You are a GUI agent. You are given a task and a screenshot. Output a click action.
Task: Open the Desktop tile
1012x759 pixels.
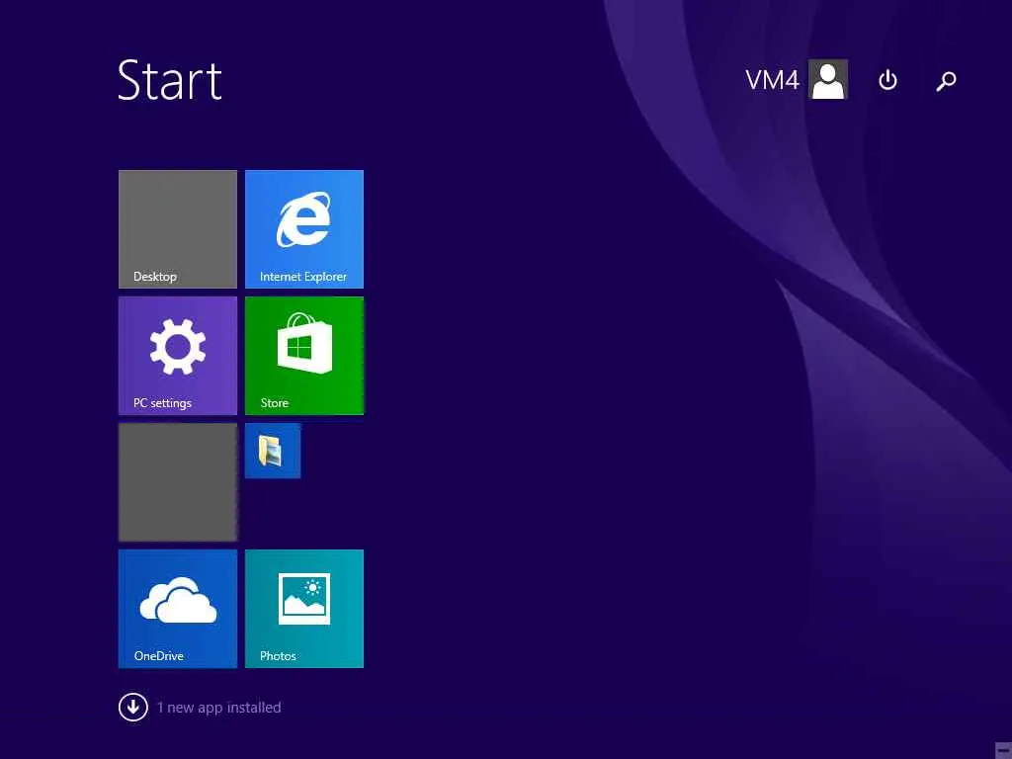(178, 229)
